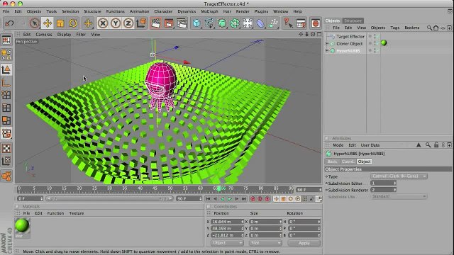
Task: Click the green material tag on Cloner Object
Action: pos(384,43)
